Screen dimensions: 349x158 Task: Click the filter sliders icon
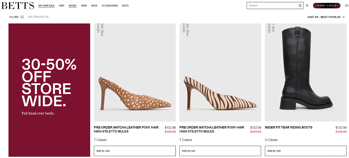click(22, 17)
